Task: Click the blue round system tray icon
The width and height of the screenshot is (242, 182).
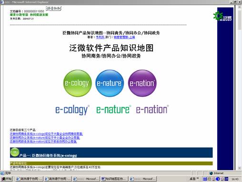Action: pyautogui.click(x=218, y=179)
